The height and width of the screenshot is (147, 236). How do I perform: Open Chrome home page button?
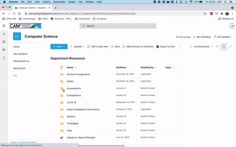pyautogui.click(x=19, y=13)
